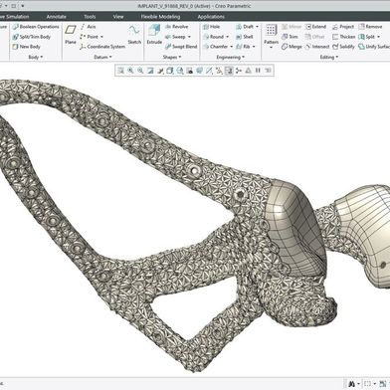Expand the Body group menu
This screenshot has height=390, width=390.
pos(36,57)
